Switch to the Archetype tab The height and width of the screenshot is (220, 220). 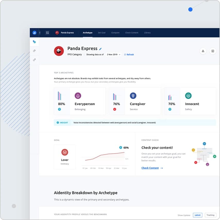click(88, 33)
